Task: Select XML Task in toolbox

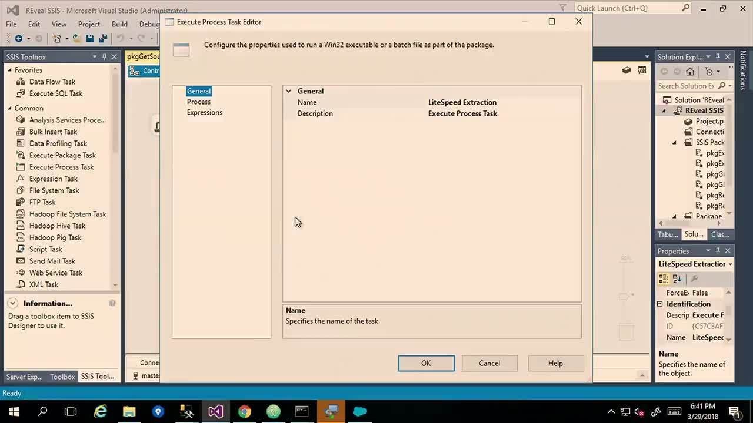Action: pyautogui.click(x=44, y=284)
